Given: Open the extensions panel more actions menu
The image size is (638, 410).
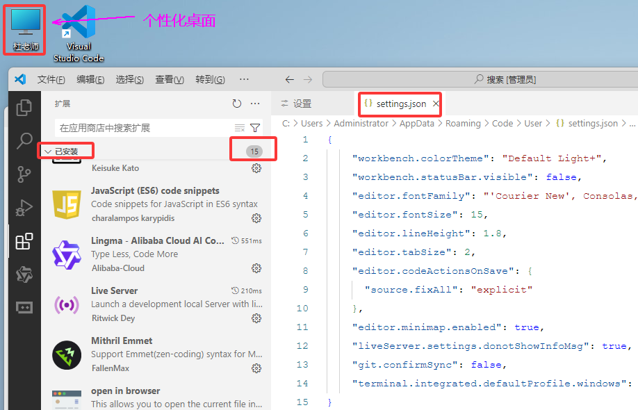Looking at the screenshot, I should 255,104.
